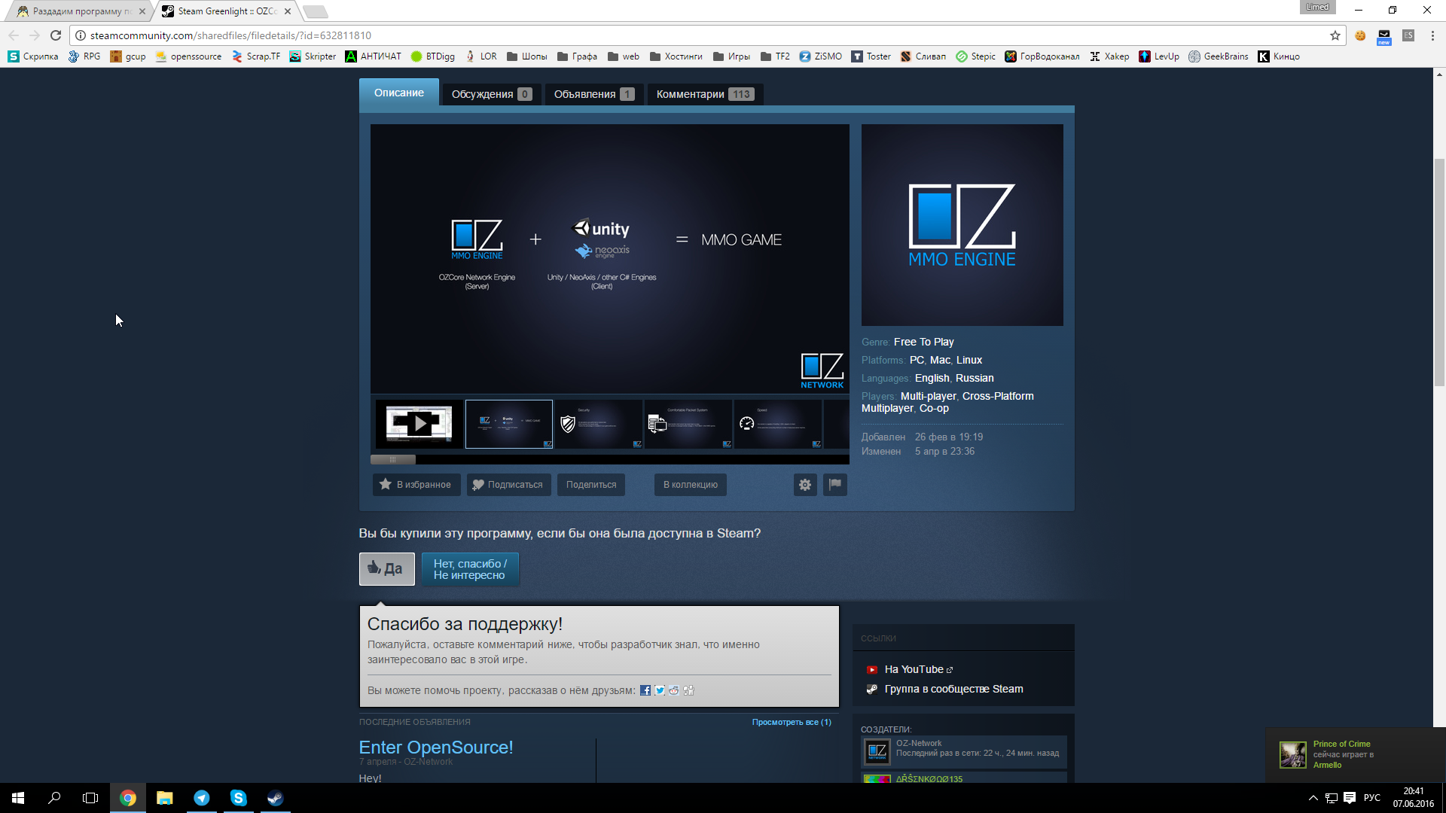This screenshot has height=813, width=1446.
Task: Open the action center notifications icon
Action: click(1350, 798)
